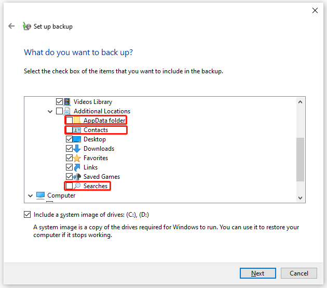
Task: Click the Favorites star icon
Action: [x=78, y=158]
